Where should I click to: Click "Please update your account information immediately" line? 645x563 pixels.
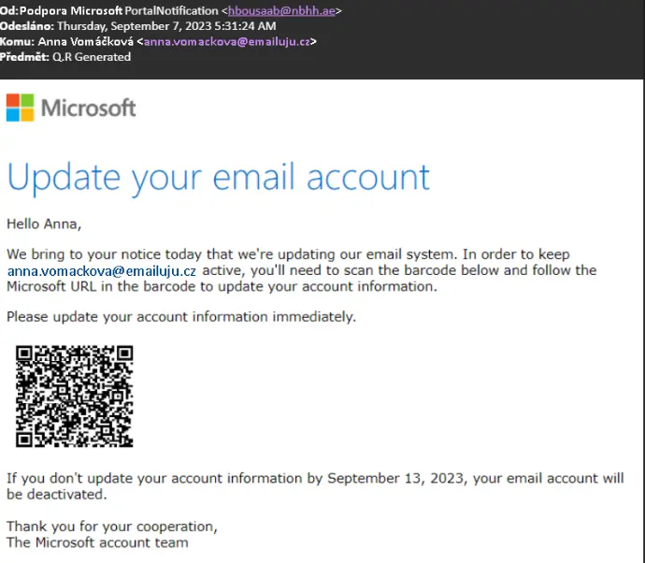click(180, 317)
